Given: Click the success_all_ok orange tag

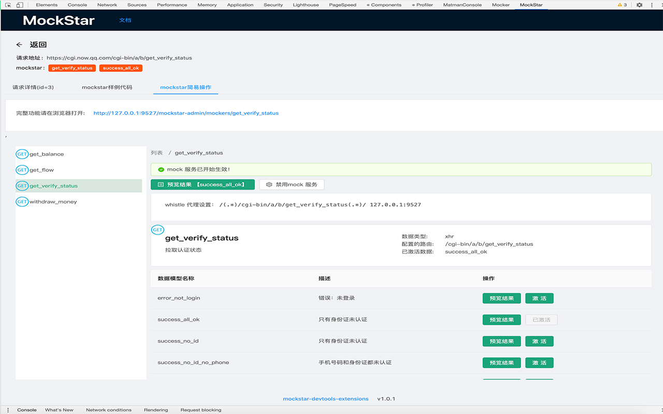Looking at the screenshot, I should coord(121,68).
